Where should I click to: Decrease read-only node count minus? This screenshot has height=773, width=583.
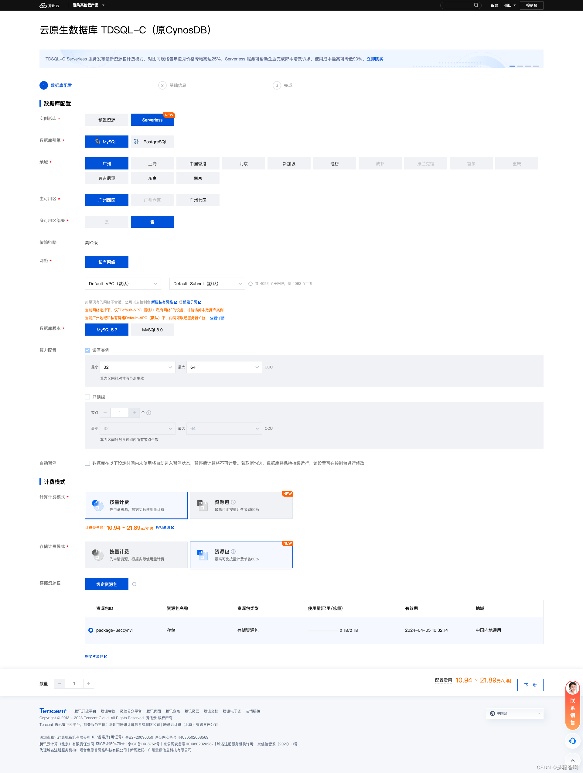click(105, 413)
